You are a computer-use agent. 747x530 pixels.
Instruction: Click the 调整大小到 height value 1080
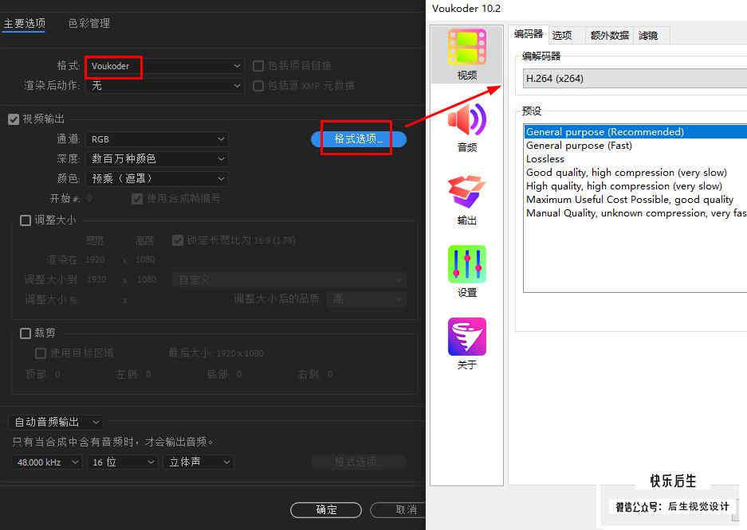click(x=147, y=279)
